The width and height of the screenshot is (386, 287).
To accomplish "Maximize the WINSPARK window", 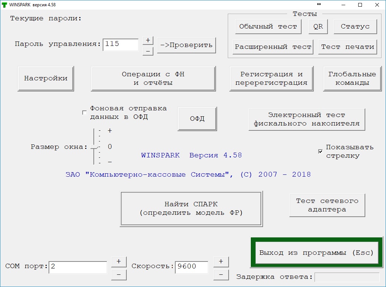I will click(x=360, y=5).
